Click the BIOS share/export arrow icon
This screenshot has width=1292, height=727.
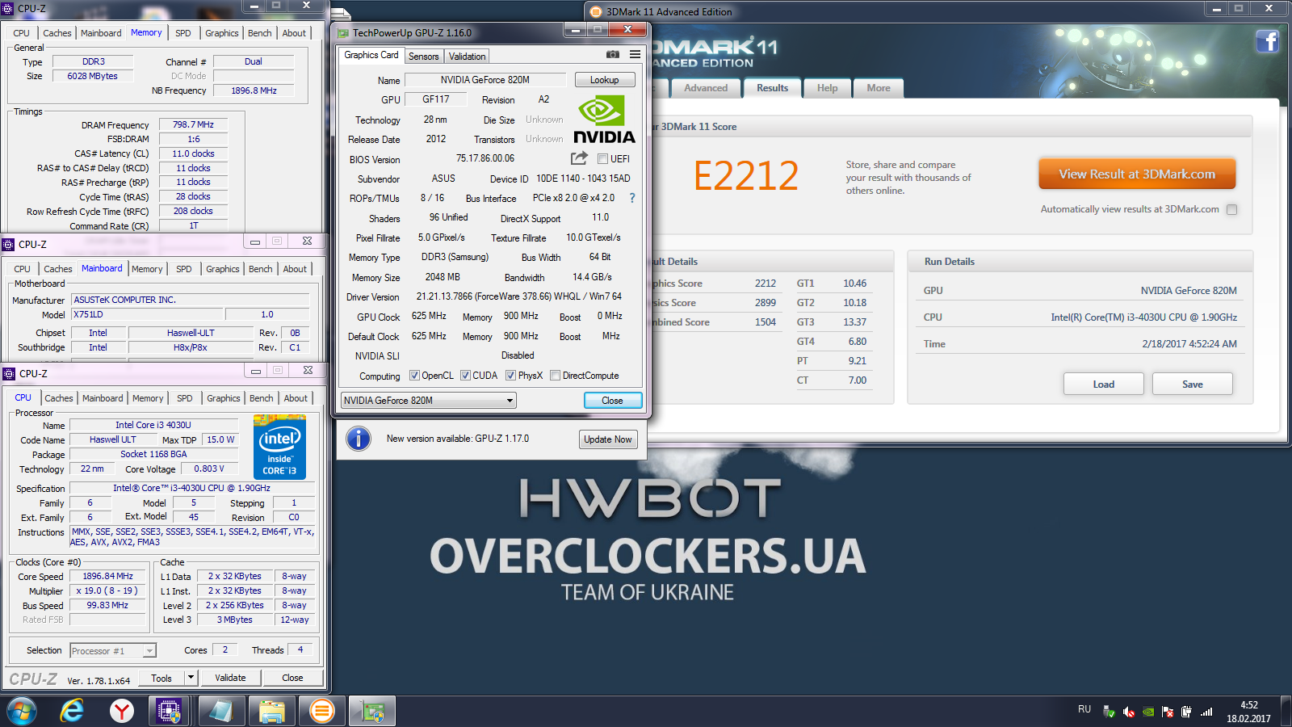[x=579, y=158]
